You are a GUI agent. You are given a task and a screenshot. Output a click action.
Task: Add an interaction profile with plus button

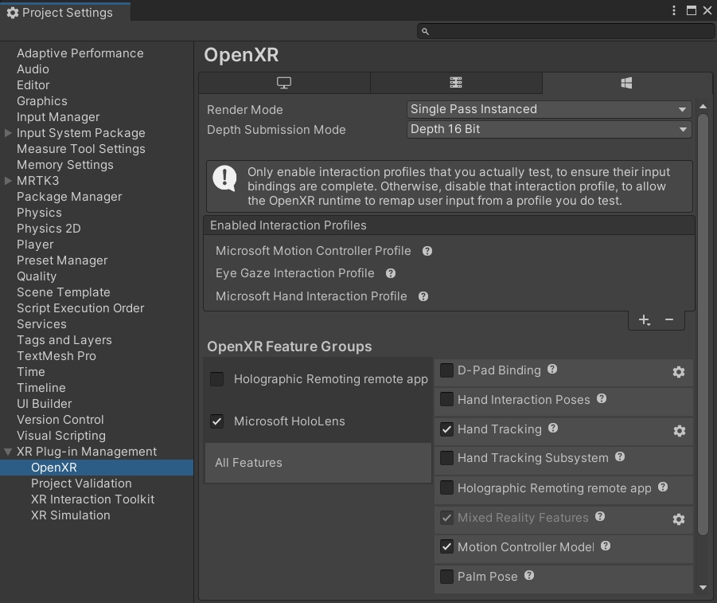(x=644, y=320)
